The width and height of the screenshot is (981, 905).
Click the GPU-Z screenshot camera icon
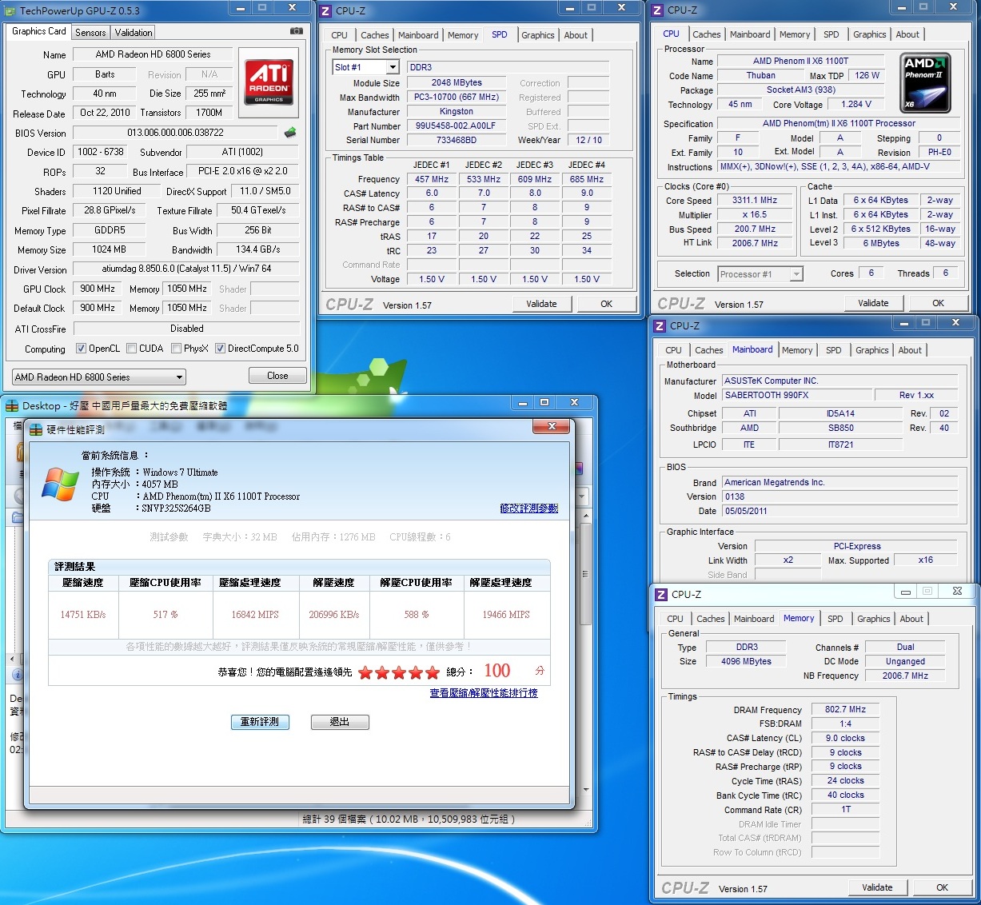(x=296, y=31)
